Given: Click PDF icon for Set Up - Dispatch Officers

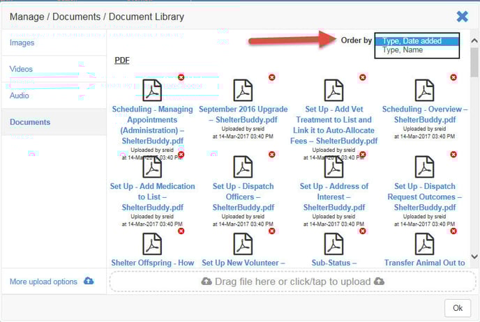Looking at the screenshot, I should pos(243,167).
